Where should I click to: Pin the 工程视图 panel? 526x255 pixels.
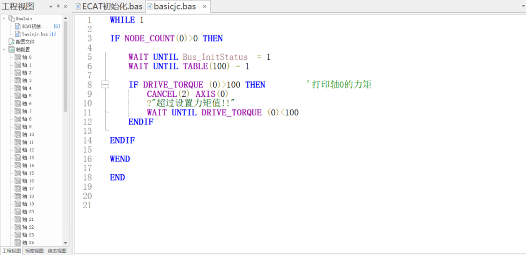[x=58, y=6]
